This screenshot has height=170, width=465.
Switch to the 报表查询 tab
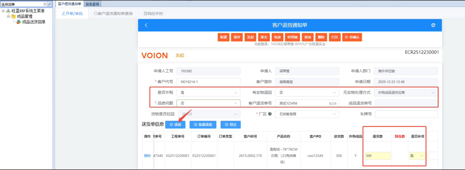[92, 4]
